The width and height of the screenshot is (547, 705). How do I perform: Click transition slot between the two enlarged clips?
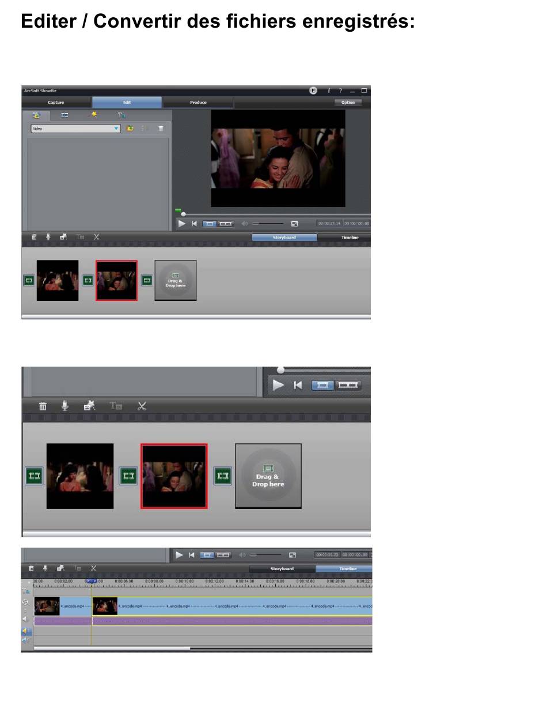[x=128, y=476]
